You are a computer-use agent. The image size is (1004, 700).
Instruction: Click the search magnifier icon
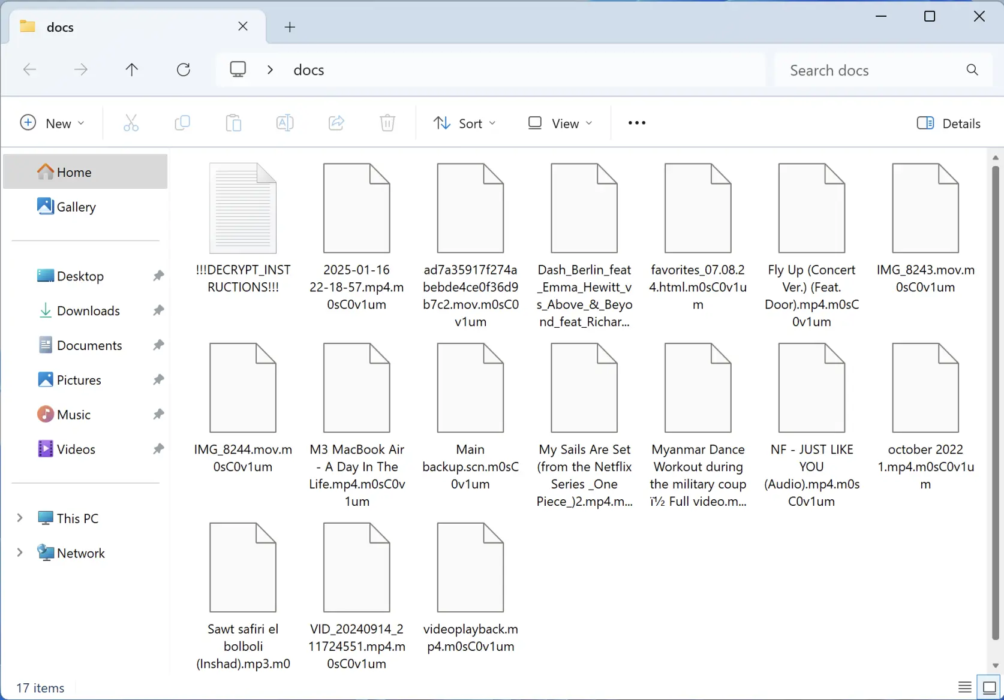(x=972, y=70)
